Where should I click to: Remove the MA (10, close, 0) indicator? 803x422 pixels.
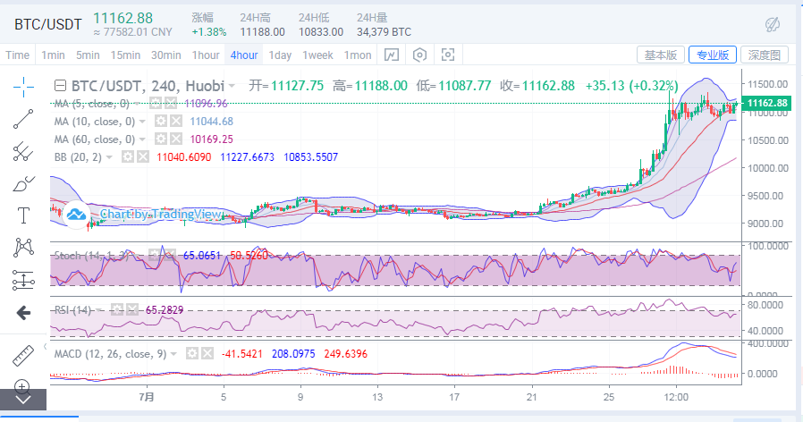[x=175, y=121]
